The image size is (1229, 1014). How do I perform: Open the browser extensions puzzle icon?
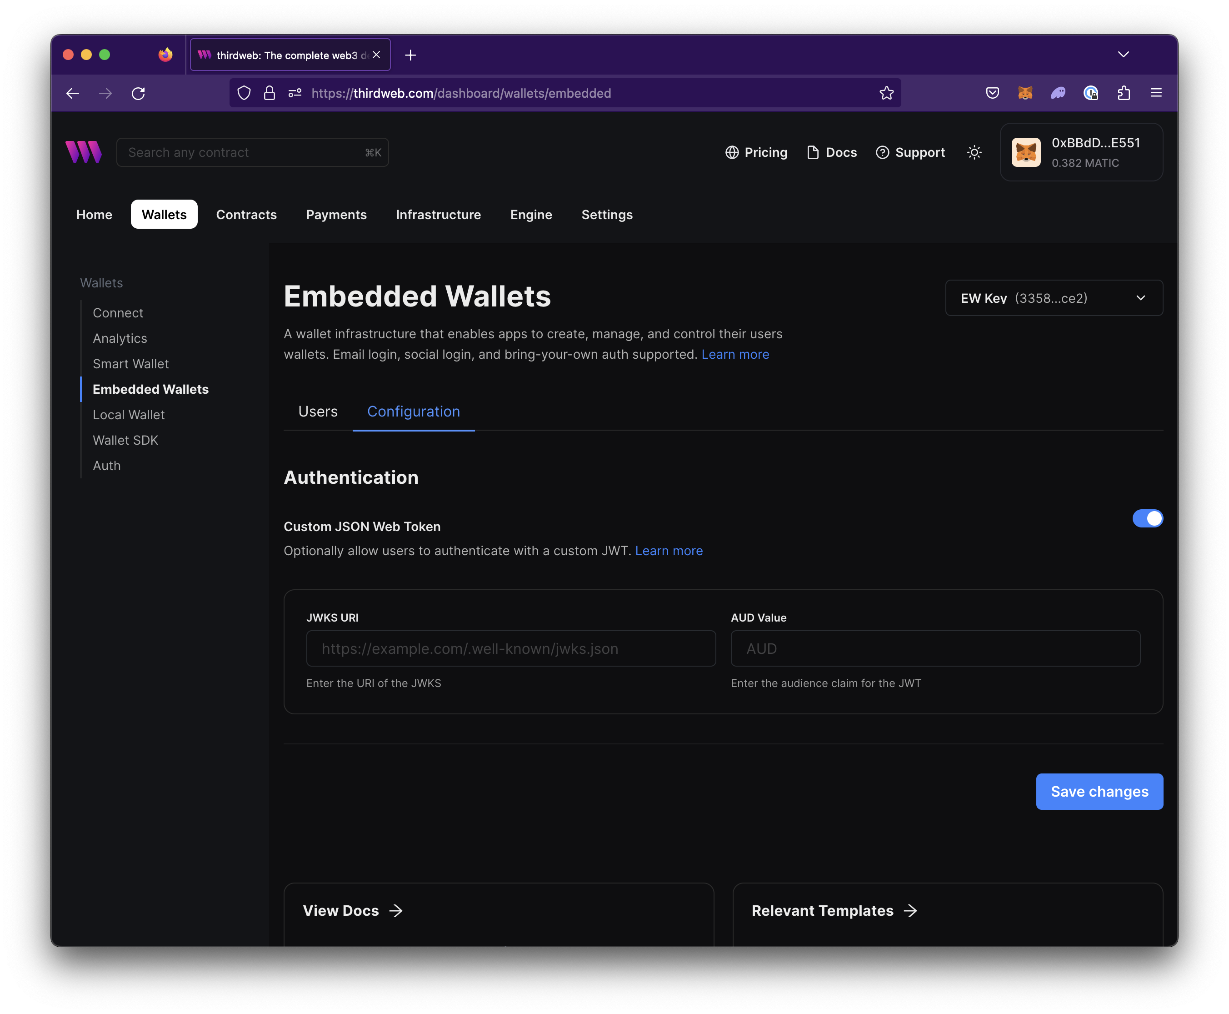[x=1124, y=93]
